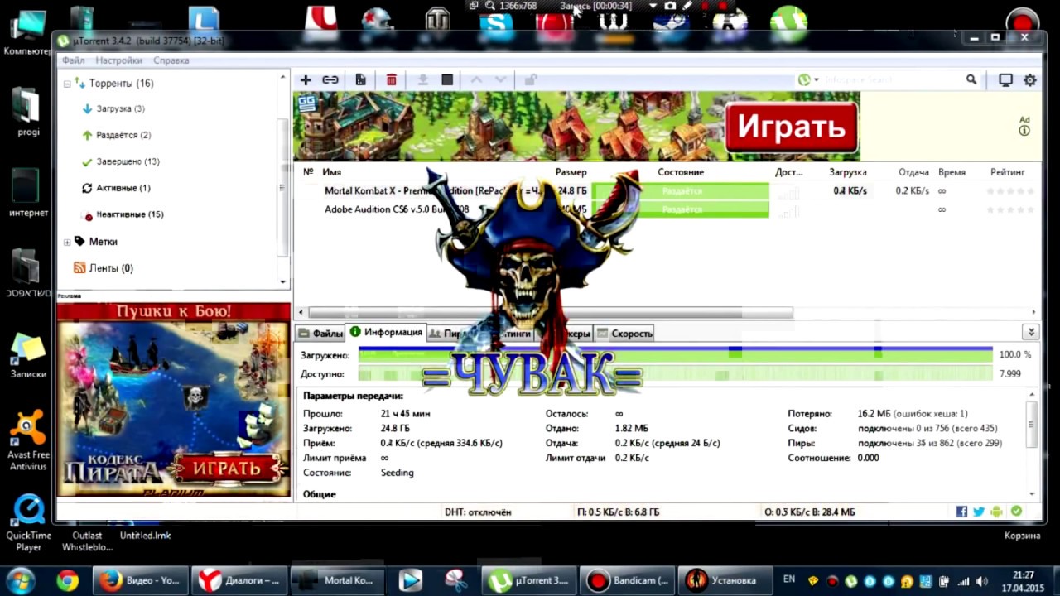Sort by the Состояние column header
1060x596 pixels.
coord(681,172)
